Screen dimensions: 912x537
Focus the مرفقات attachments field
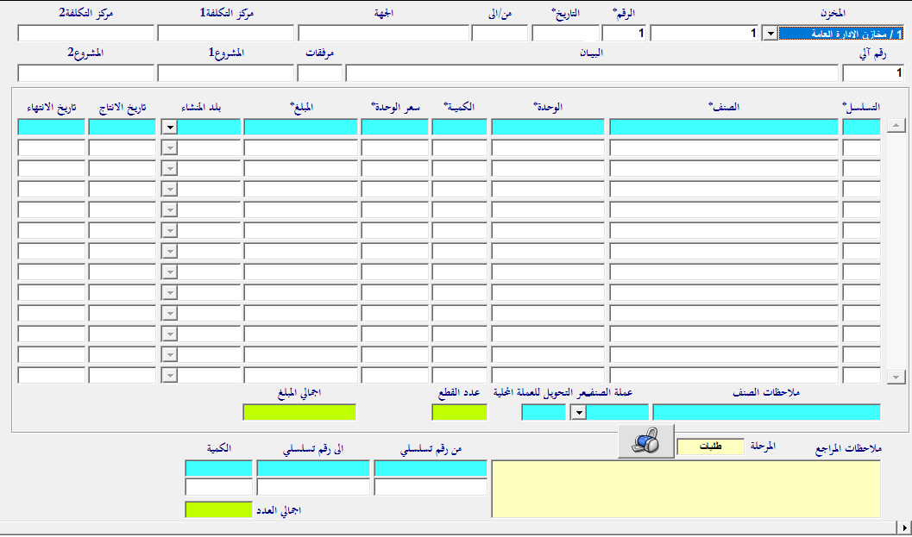coord(319,73)
